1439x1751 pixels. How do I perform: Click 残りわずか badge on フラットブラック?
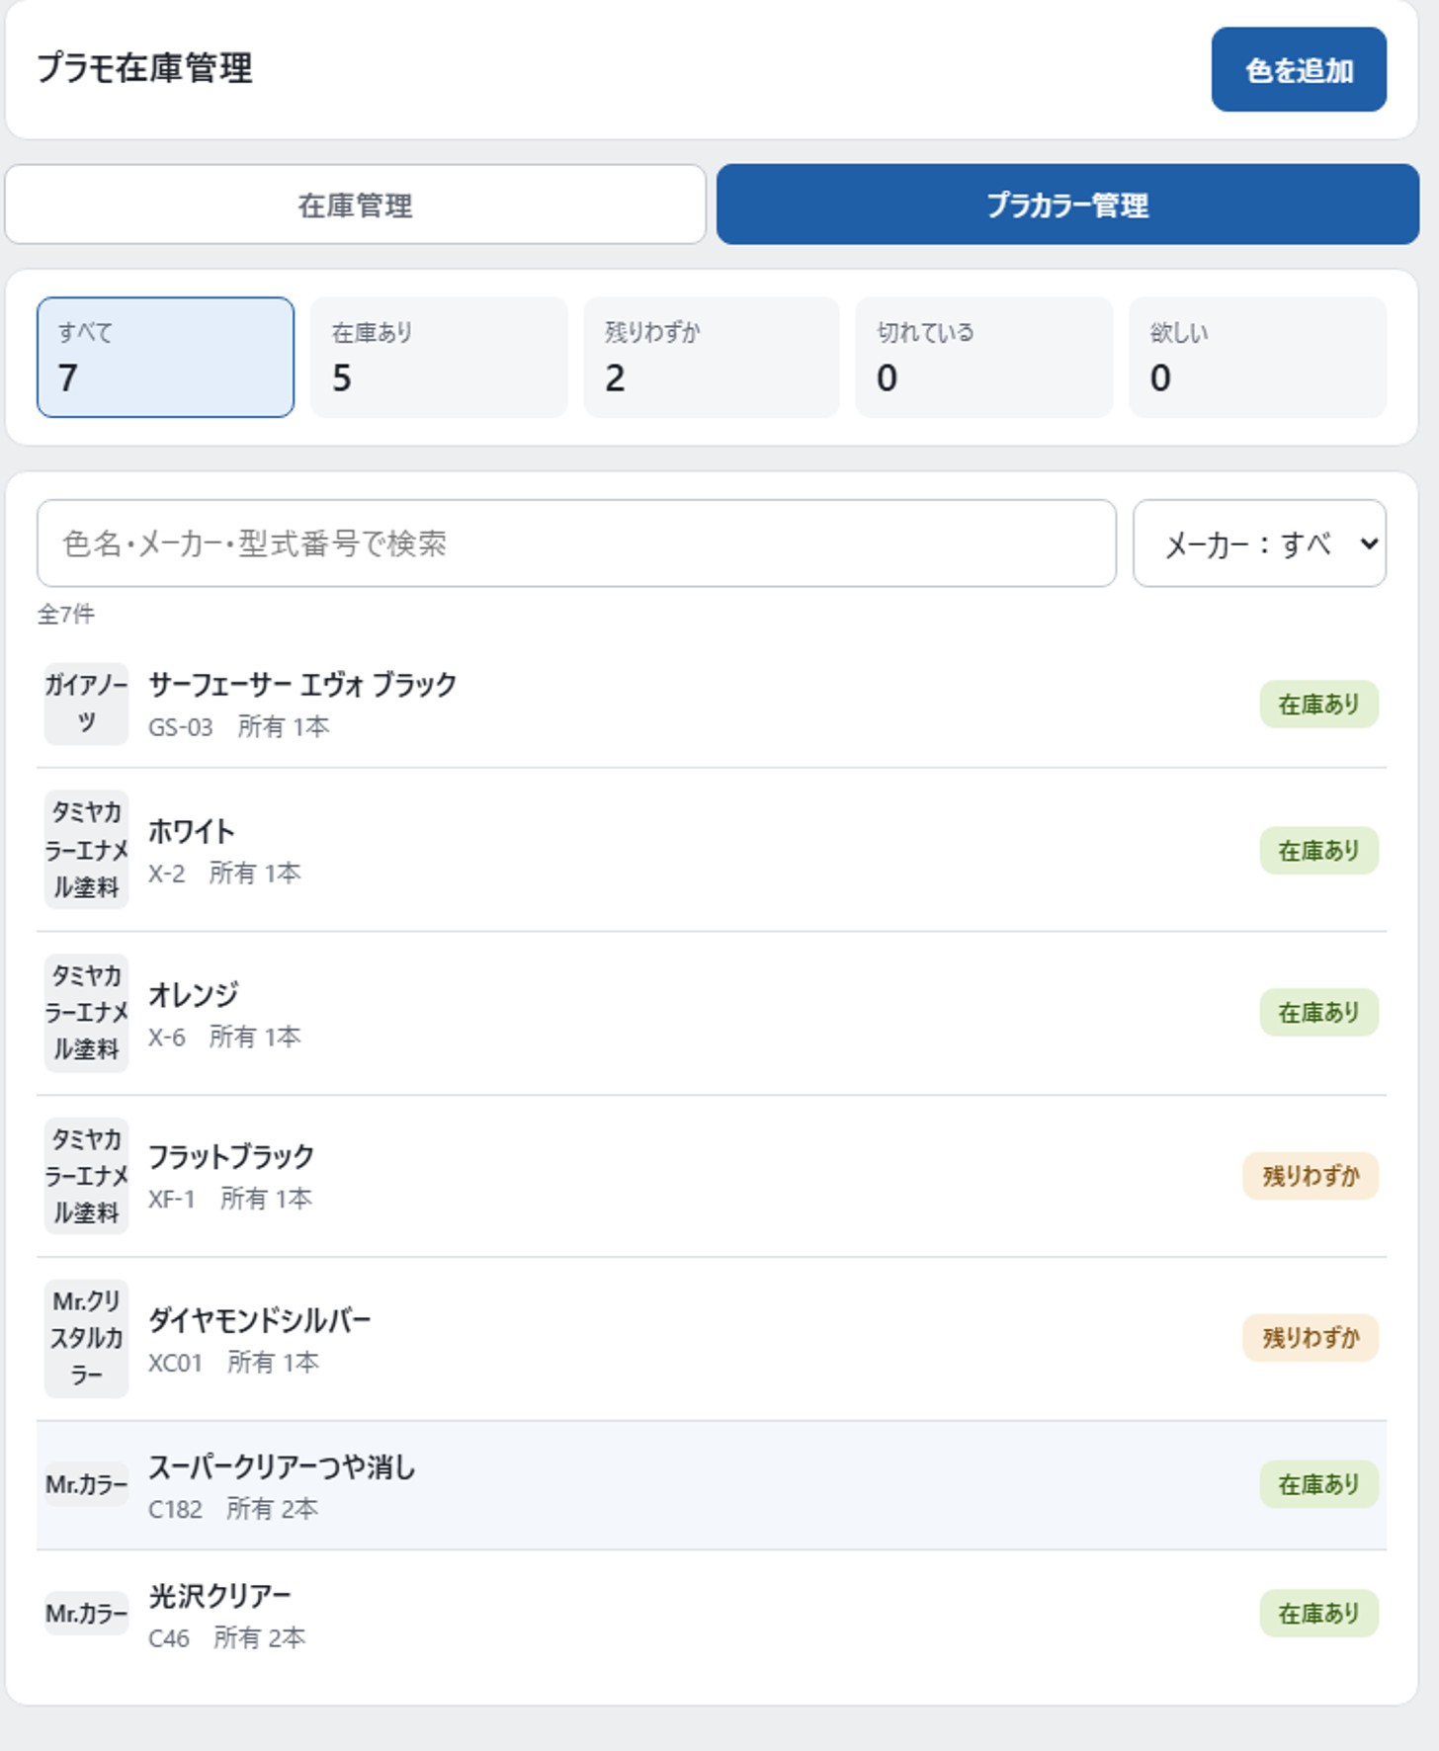1311,1176
